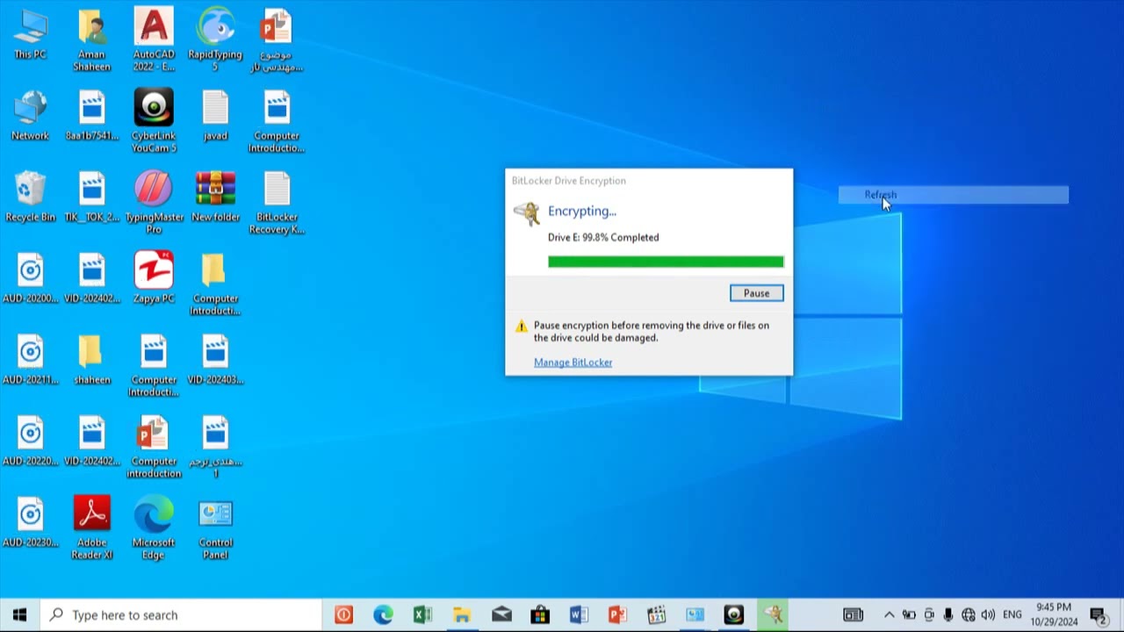The height and width of the screenshot is (632, 1124).
Task: Select the Network desktop icon
Action: [x=30, y=116]
